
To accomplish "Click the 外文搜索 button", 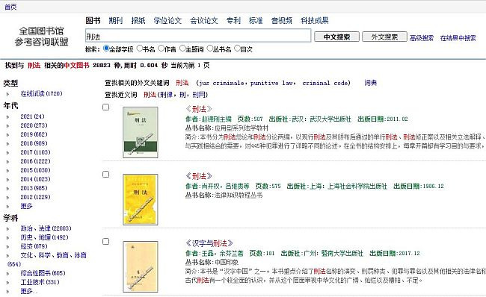I will [384, 37].
